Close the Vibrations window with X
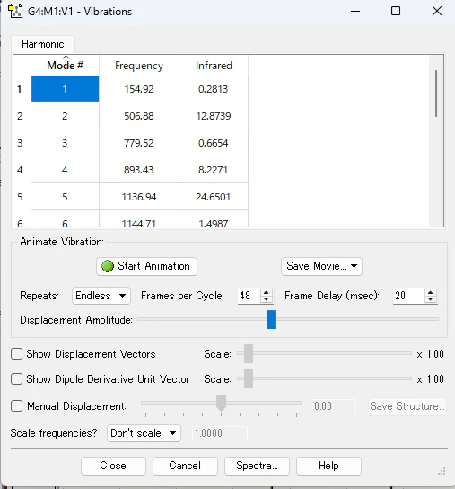 437,11
